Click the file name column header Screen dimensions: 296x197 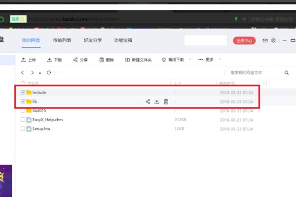click(33, 83)
